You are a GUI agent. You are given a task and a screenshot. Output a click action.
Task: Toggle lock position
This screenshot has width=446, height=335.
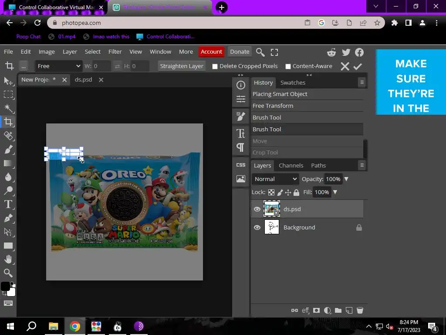(x=288, y=192)
